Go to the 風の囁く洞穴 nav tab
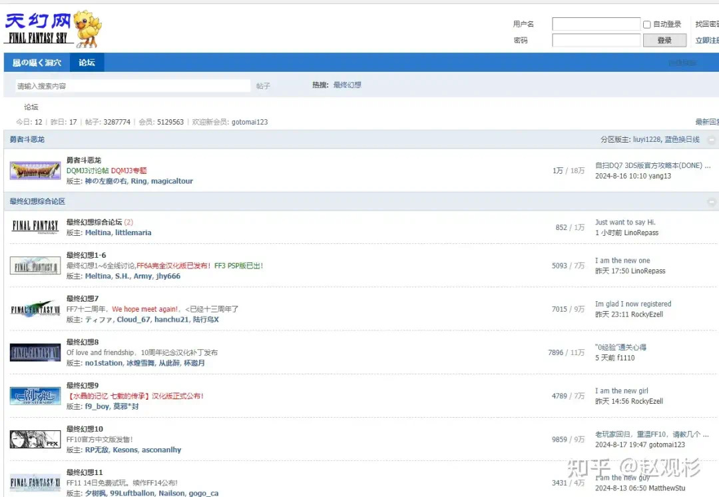Image resolution: width=719 pixels, height=497 pixels. click(x=37, y=63)
